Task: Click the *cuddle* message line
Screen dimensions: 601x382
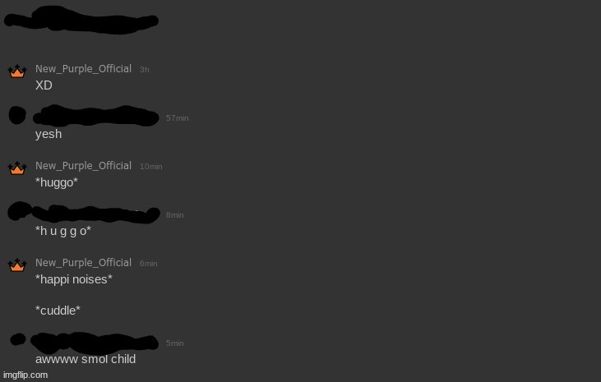Action: 58,311
